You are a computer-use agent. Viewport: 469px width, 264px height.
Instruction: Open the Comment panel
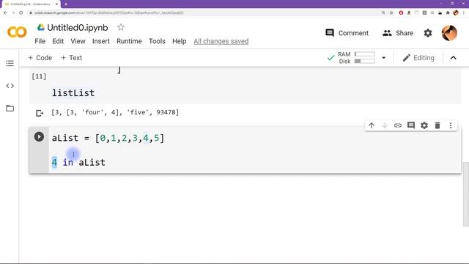click(347, 33)
